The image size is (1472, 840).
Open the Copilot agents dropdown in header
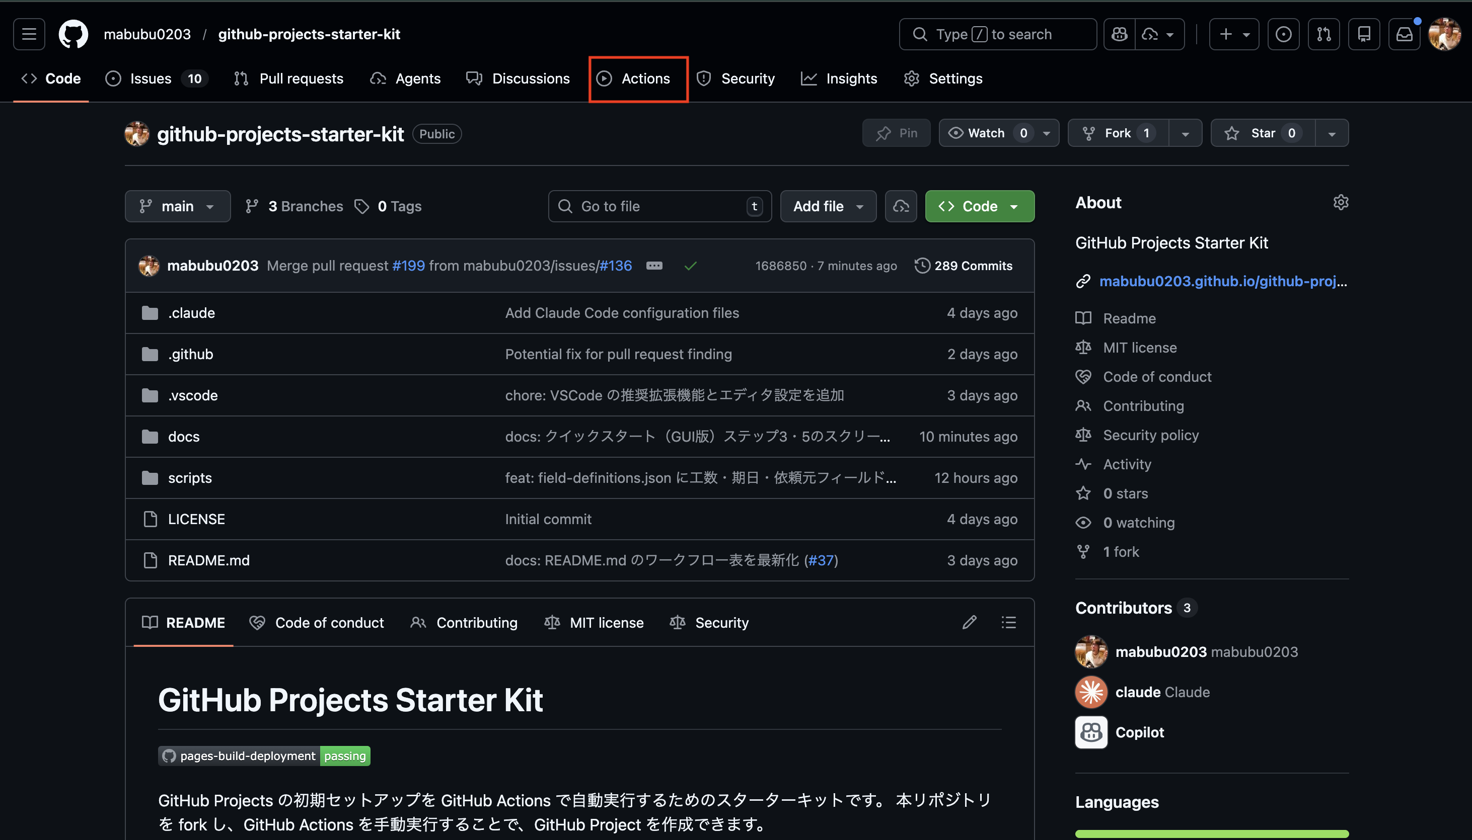[1159, 34]
